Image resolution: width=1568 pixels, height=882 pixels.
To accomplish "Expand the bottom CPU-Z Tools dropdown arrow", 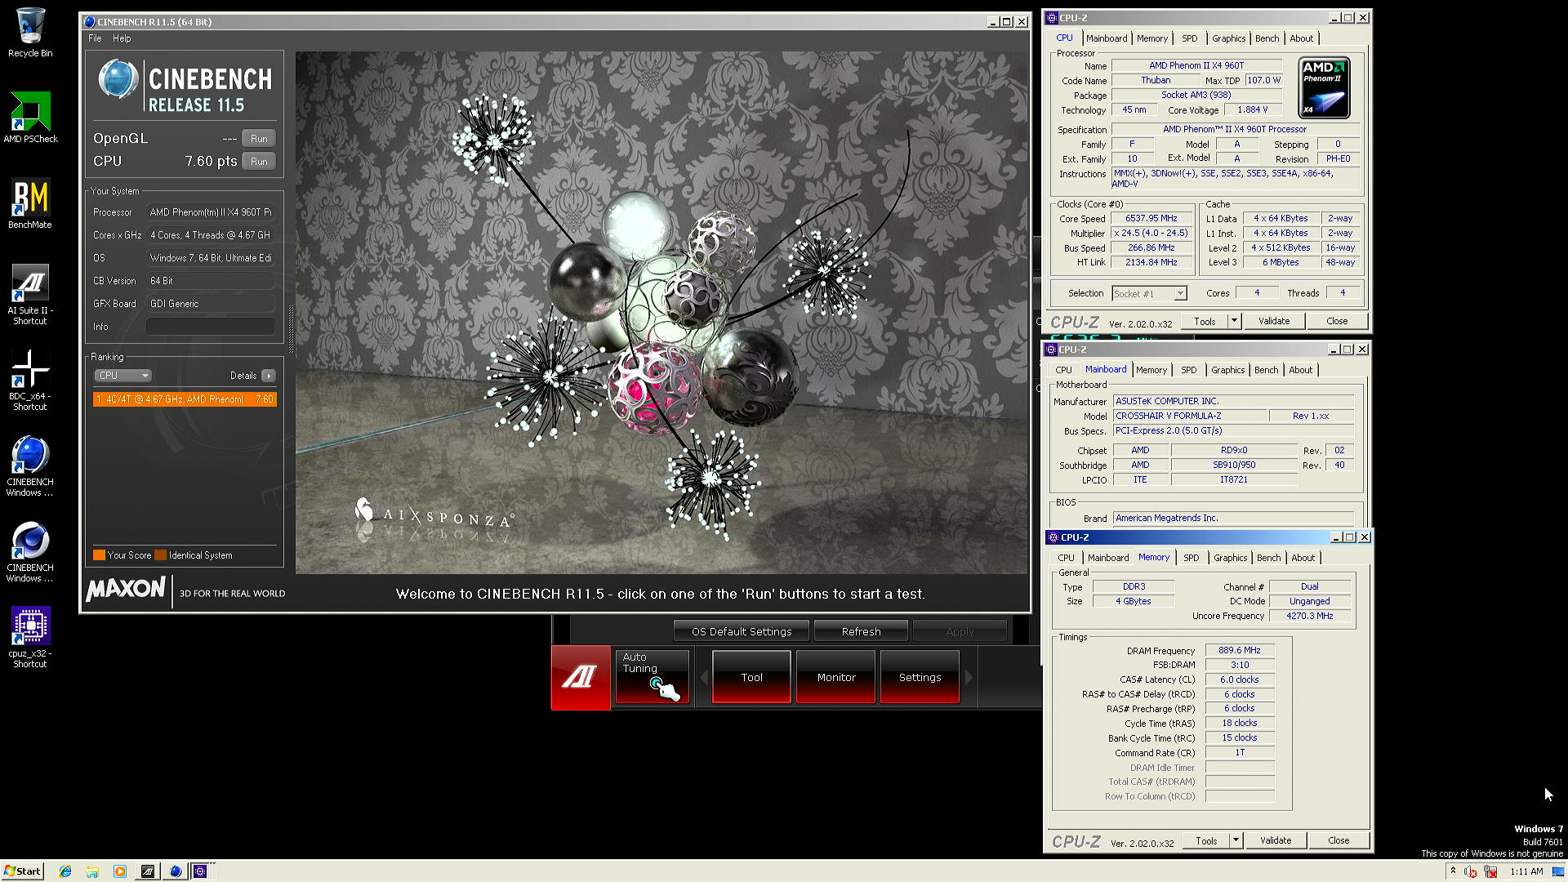I will (x=1236, y=840).
